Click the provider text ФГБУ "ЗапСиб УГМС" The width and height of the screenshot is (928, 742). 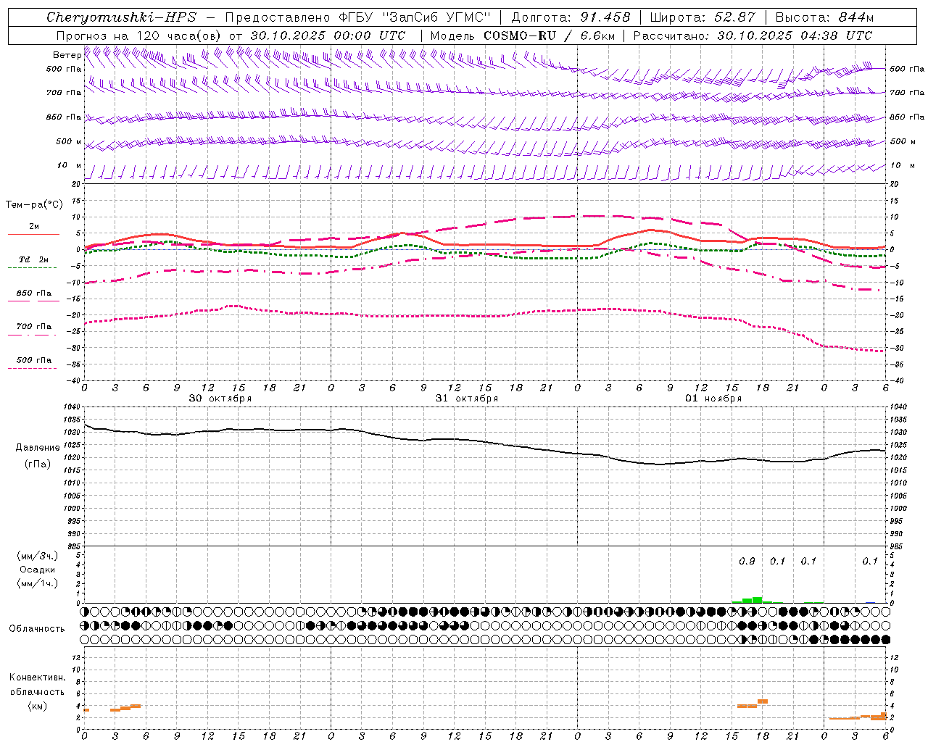[415, 17]
